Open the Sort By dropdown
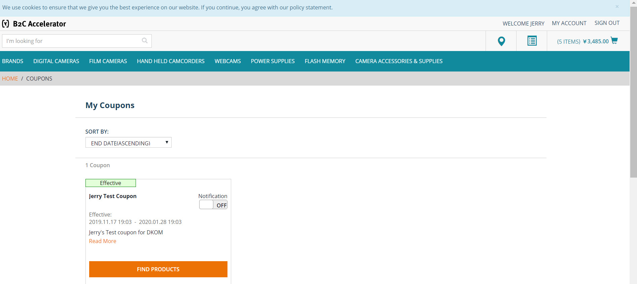 129,143
